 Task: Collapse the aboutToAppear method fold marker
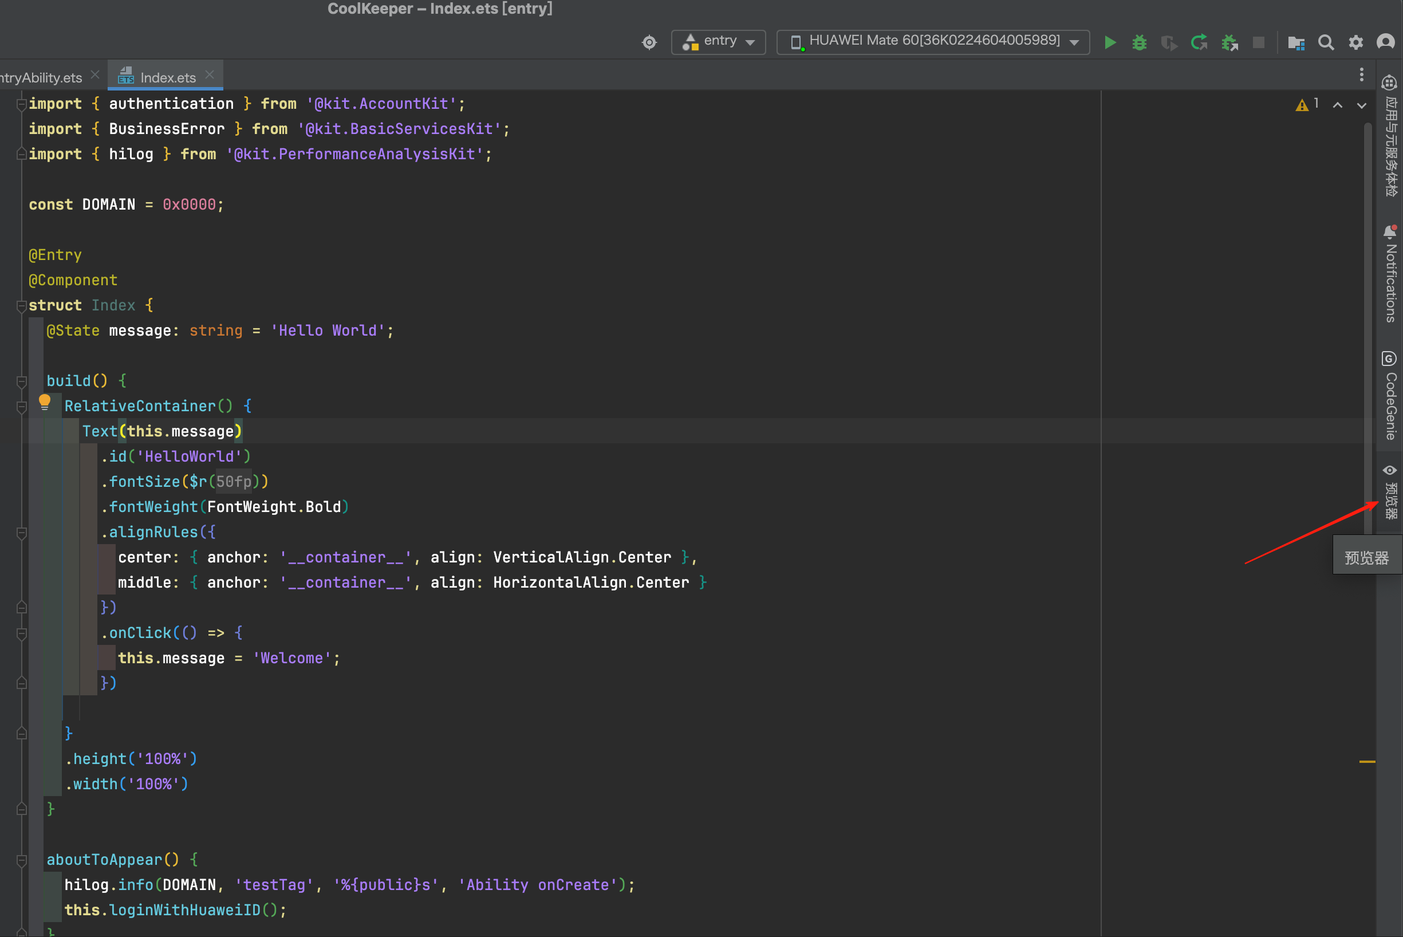(x=22, y=860)
